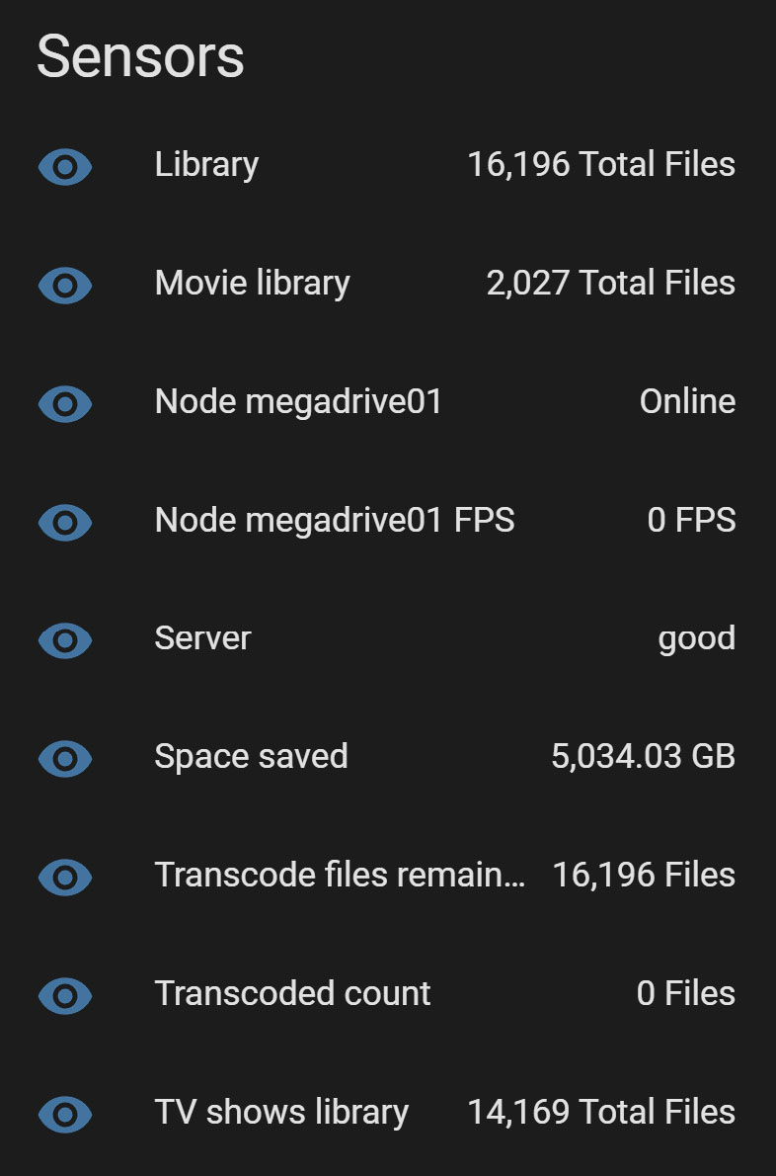776x1176 pixels.
Task: Click the eye icon for Transcode files remaining
Action: pos(65,877)
